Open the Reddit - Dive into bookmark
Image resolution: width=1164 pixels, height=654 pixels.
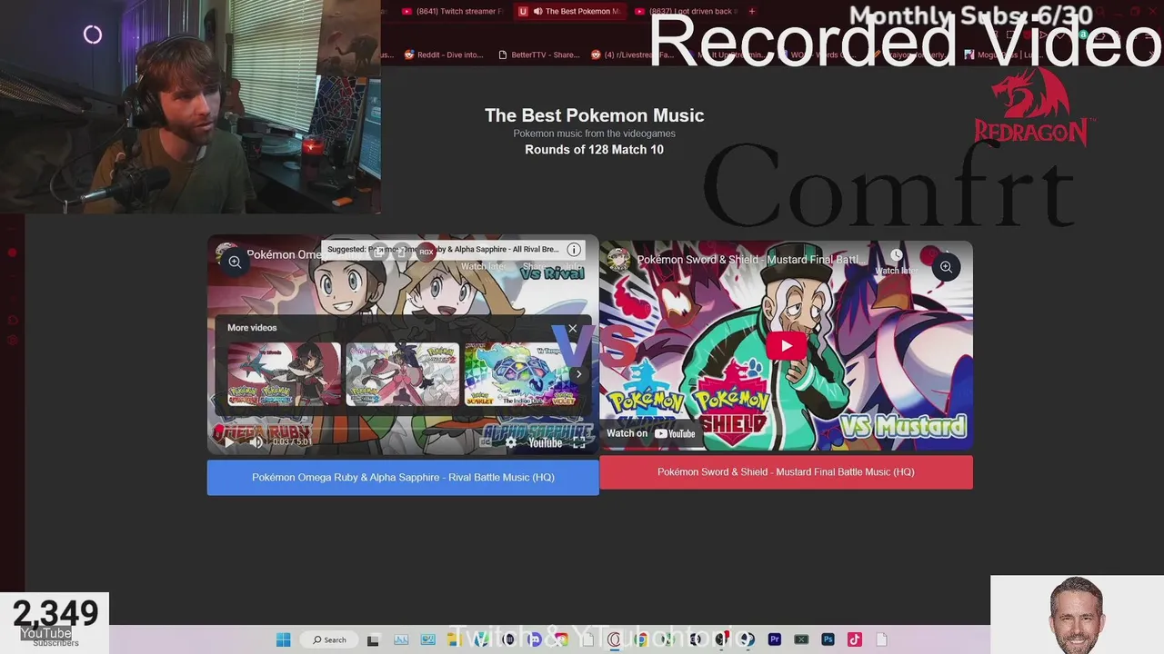tap(444, 54)
